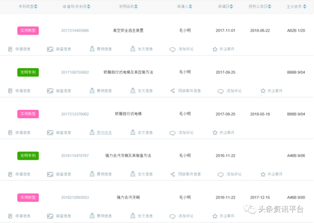Open 同族案件信息 for 轿厢自行式电梯及其控制方法
314x223 pixels.
(172, 91)
